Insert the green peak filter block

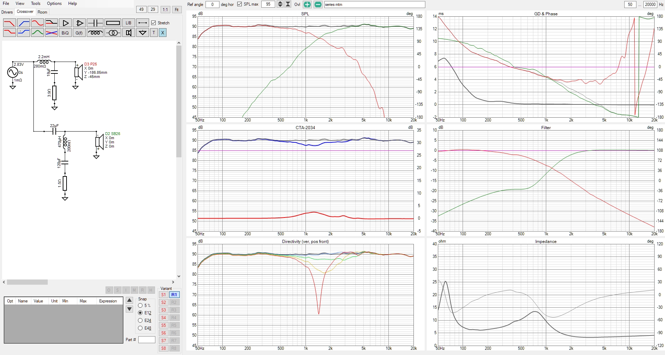[x=37, y=33]
